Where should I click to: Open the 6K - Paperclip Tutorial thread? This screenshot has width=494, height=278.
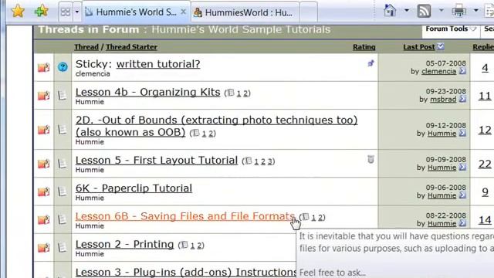click(134, 188)
